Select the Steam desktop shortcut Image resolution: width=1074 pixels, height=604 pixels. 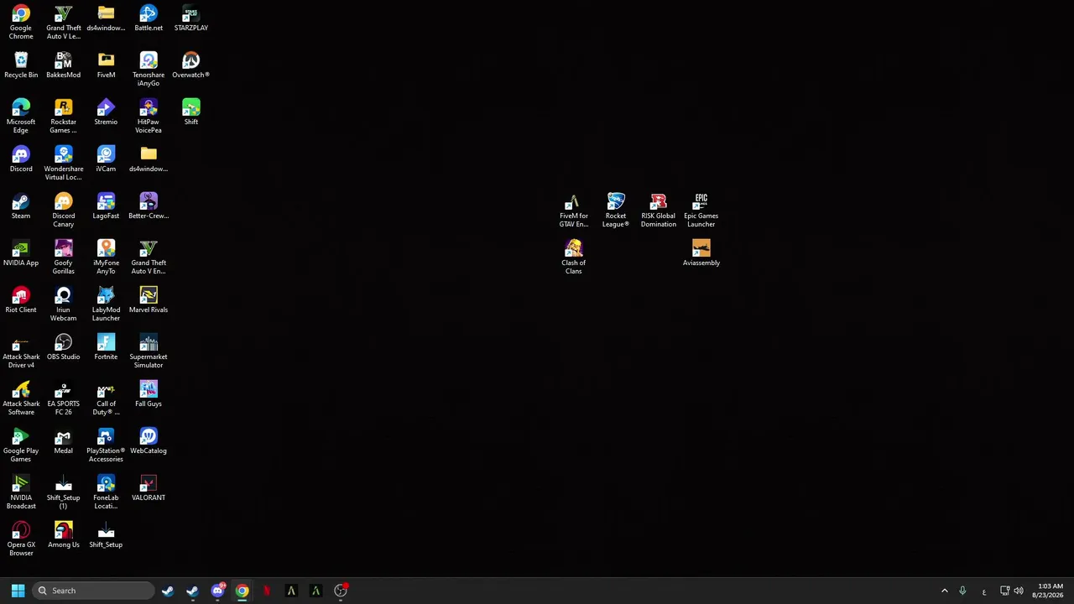click(21, 206)
